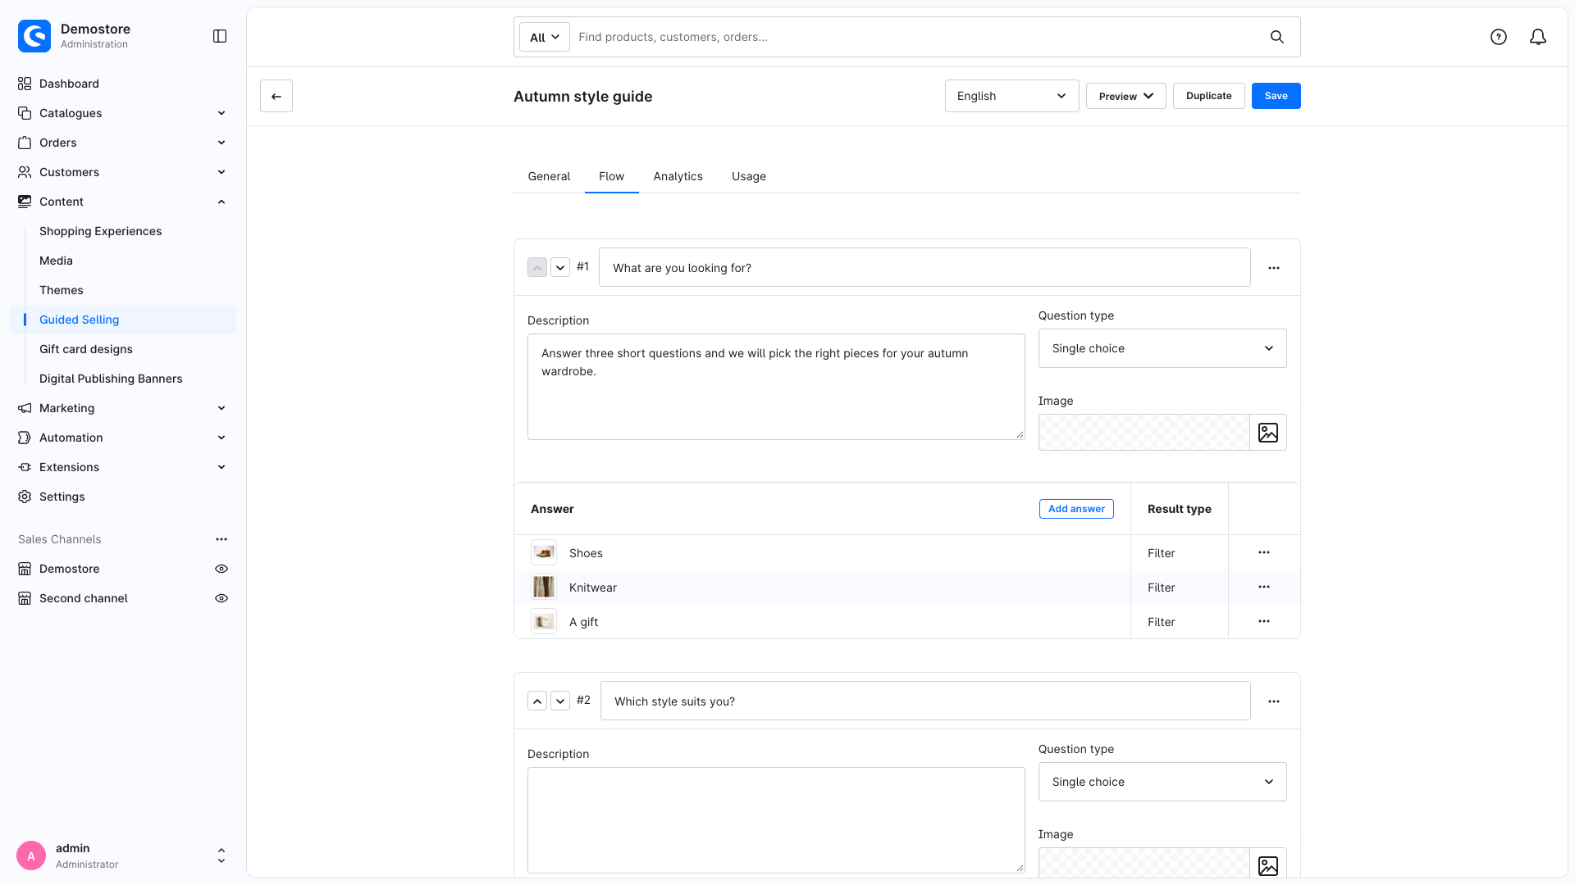Switch to the Analytics tab
Viewport: 1575px width, 885px height.
(x=678, y=176)
